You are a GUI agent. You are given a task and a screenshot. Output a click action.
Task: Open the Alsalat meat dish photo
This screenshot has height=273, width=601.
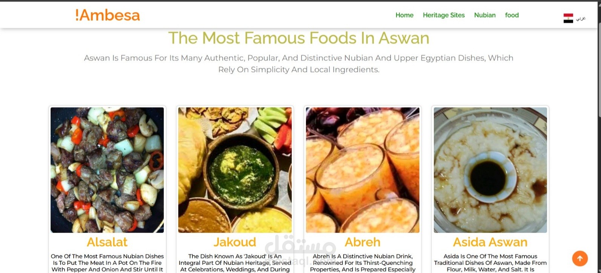pos(107,170)
